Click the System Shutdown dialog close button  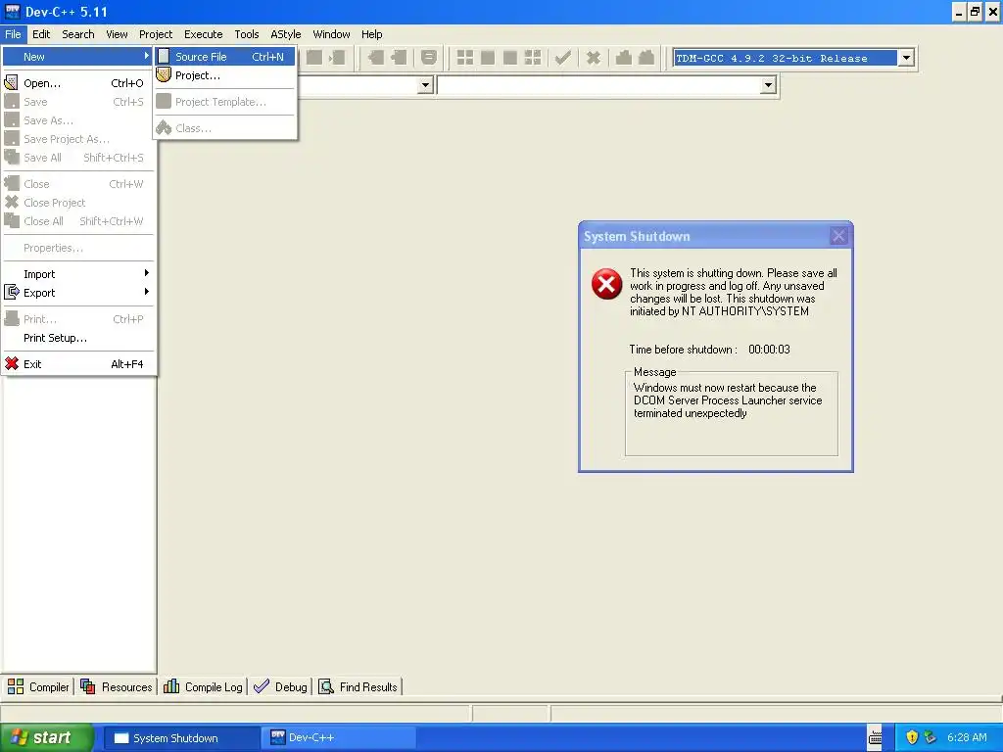(838, 236)
